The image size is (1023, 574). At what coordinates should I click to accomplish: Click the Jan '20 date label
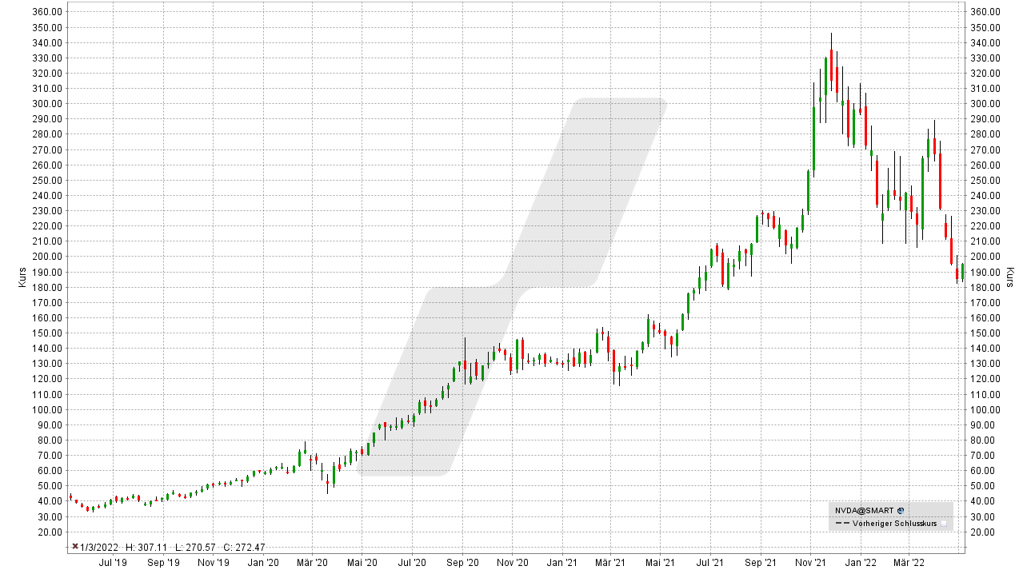[x=263, y=563]
